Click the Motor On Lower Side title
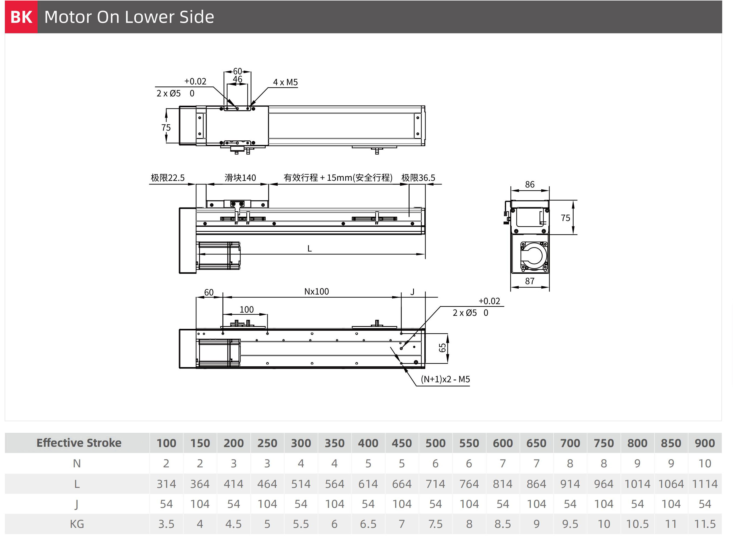This screenshot has height=543, width=733. 129,17
